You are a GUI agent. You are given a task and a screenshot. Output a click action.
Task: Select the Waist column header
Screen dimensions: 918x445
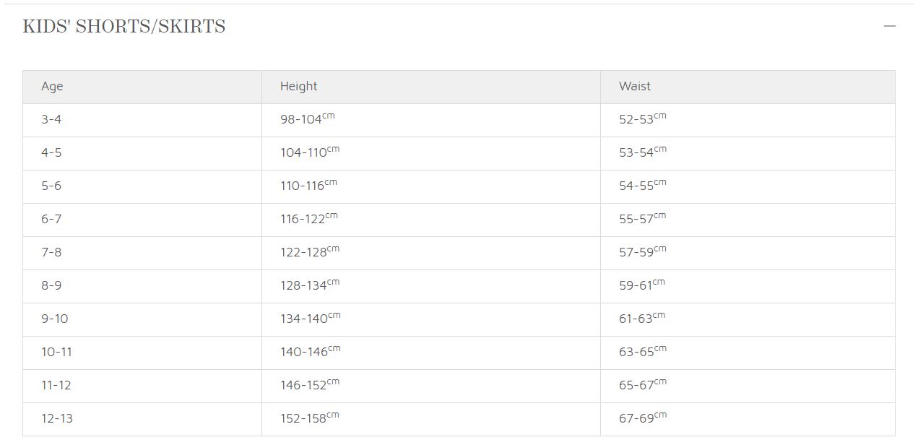pyautogui.click(x=748, y=87)
